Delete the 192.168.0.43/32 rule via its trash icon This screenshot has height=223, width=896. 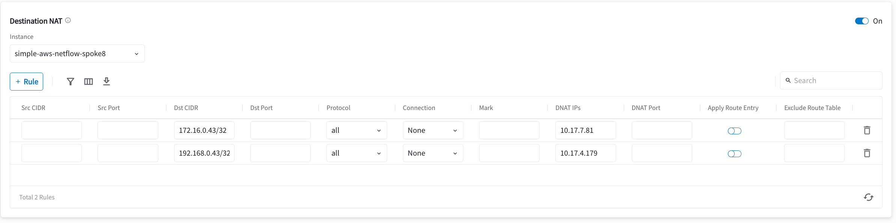[x=867, y=153]
